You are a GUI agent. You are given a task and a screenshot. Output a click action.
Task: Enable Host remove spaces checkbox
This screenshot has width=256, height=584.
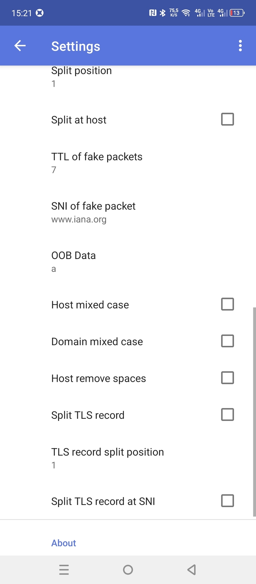coord(227,378)
